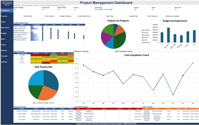Image resolution: width=199 pixels, height=125 pixels.
Task: Open the Dashboard sidebar item
Action: pyautogui.click(x=7, y=11)
